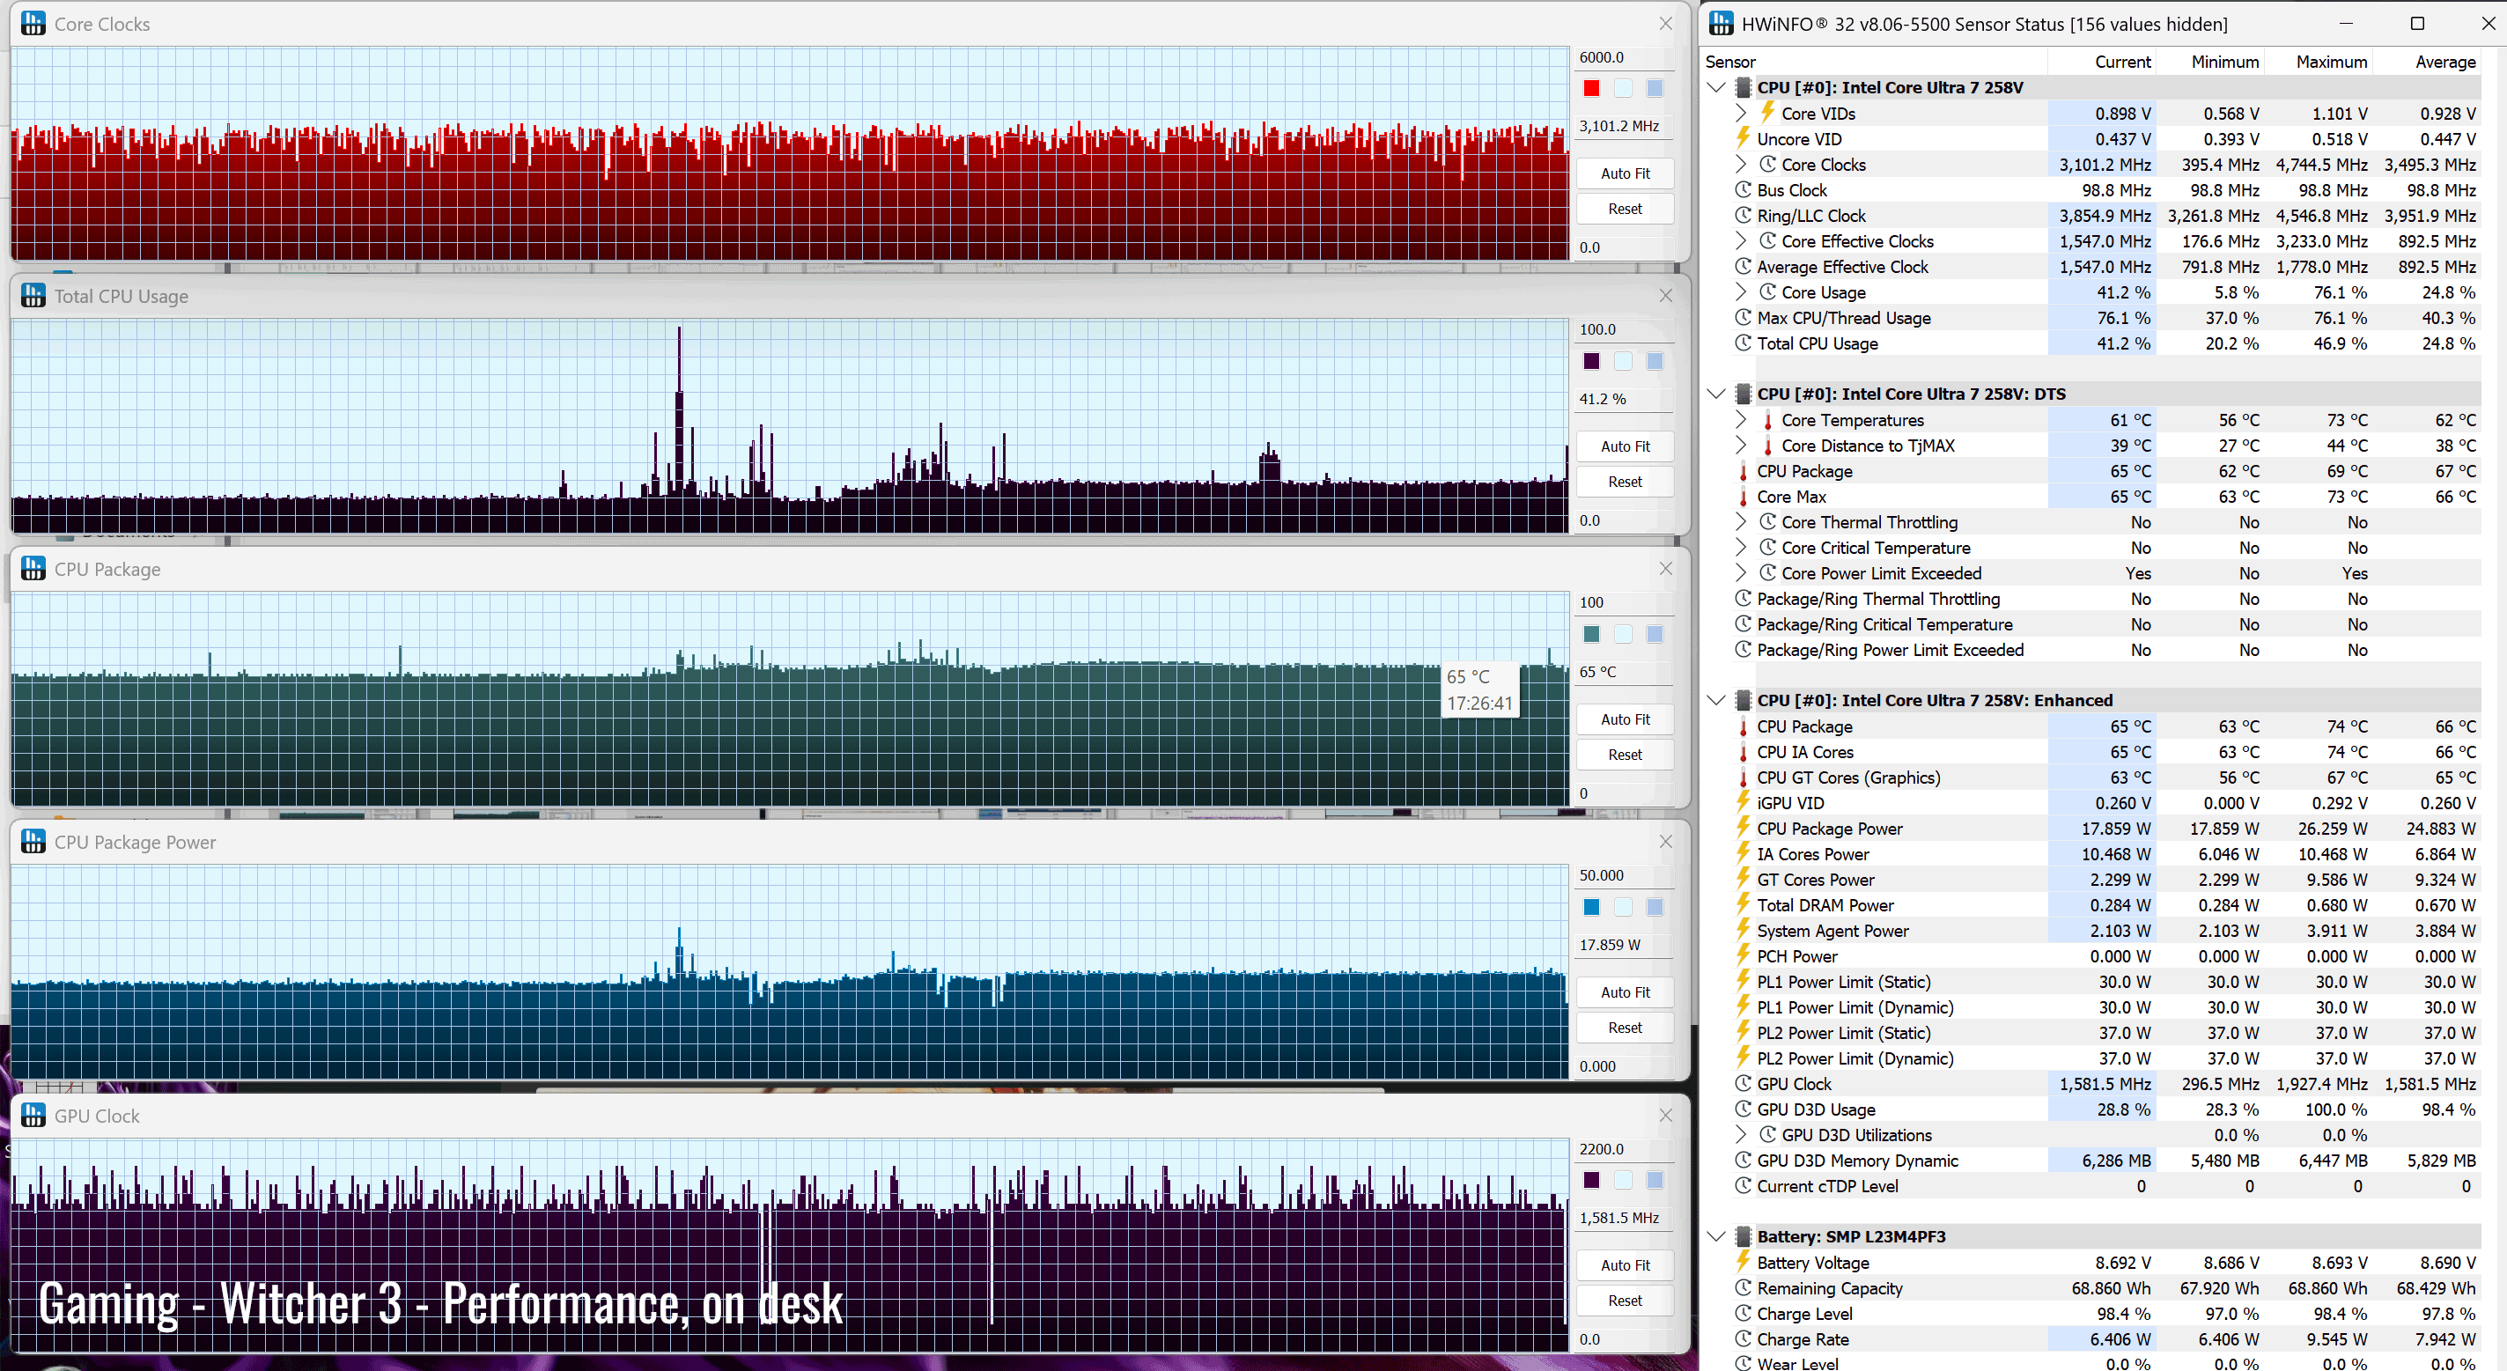
Task: Close the CPU Package Power graph window
Action: pyautogui.click(x=1665, y=842)
